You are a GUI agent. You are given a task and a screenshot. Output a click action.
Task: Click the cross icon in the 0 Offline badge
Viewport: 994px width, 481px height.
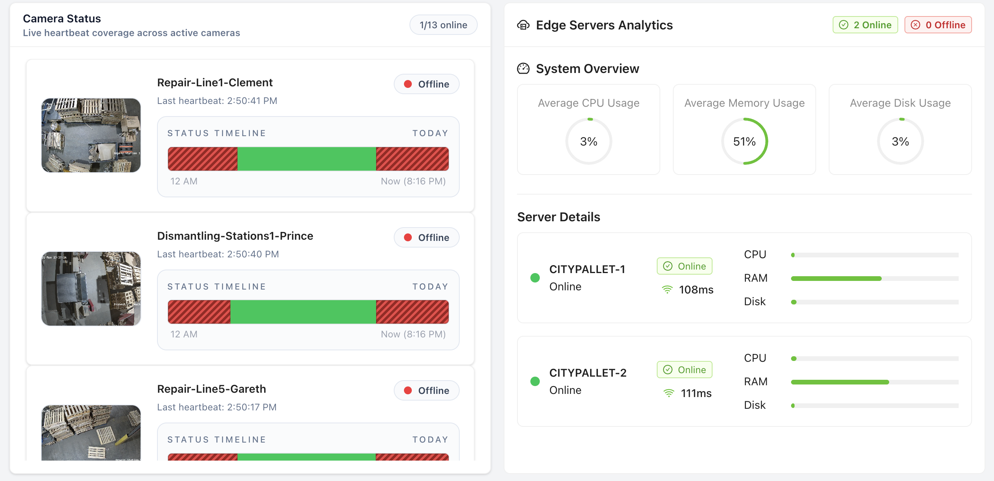916,25
